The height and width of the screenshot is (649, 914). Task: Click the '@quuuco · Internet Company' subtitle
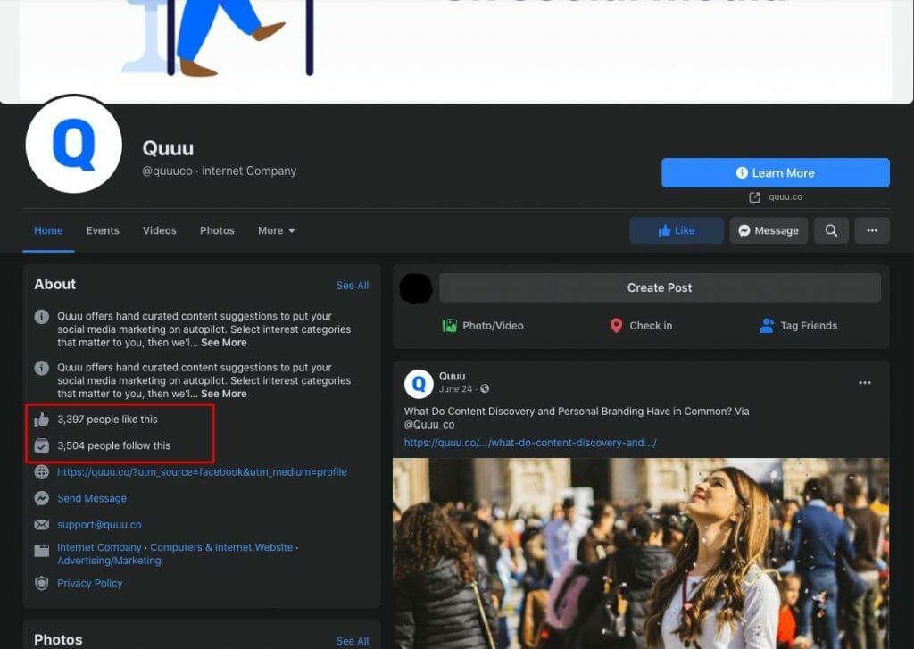(220, 171)
